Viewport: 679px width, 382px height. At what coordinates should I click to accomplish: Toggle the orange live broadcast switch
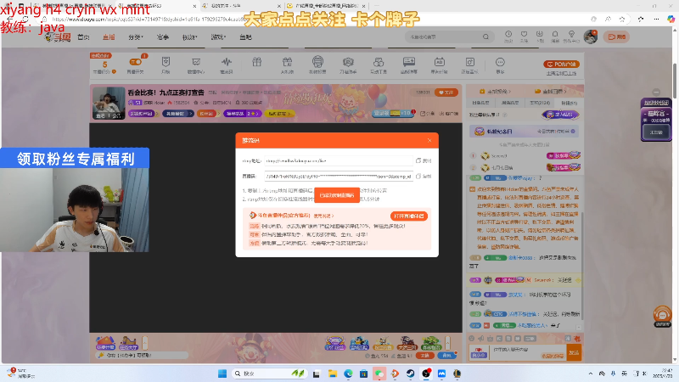click(135, 62)
